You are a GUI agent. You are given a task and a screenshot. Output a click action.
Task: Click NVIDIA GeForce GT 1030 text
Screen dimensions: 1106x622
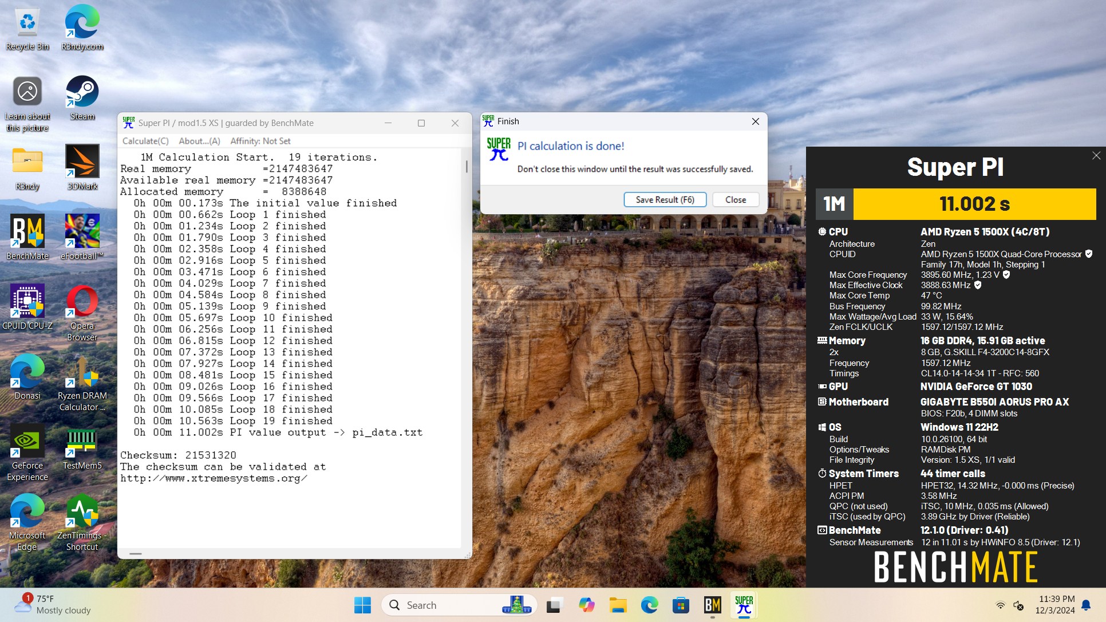click(976, 387)
